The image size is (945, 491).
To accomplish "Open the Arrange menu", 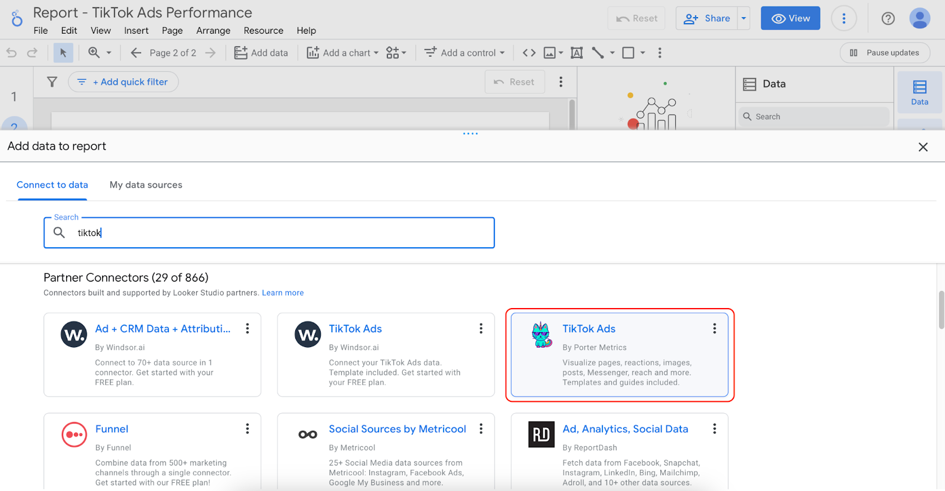I will [x=213, y=31].
